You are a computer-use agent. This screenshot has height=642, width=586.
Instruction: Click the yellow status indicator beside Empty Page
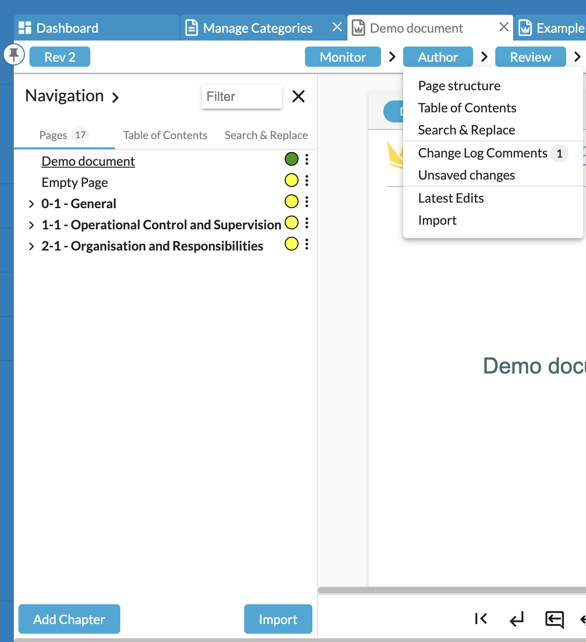[x=291, y=180]
